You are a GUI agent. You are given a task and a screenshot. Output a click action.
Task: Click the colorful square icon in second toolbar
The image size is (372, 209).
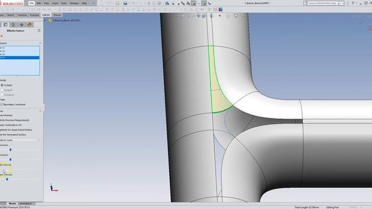(x=220, y=9)
